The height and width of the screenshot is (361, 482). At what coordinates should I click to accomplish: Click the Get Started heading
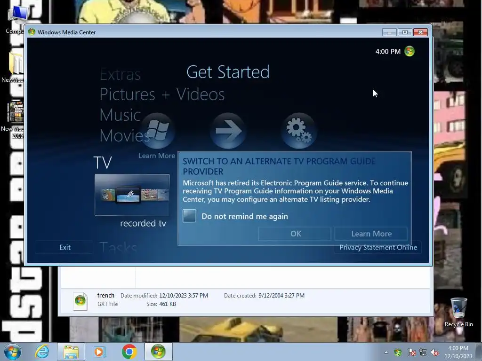point(228,72)
